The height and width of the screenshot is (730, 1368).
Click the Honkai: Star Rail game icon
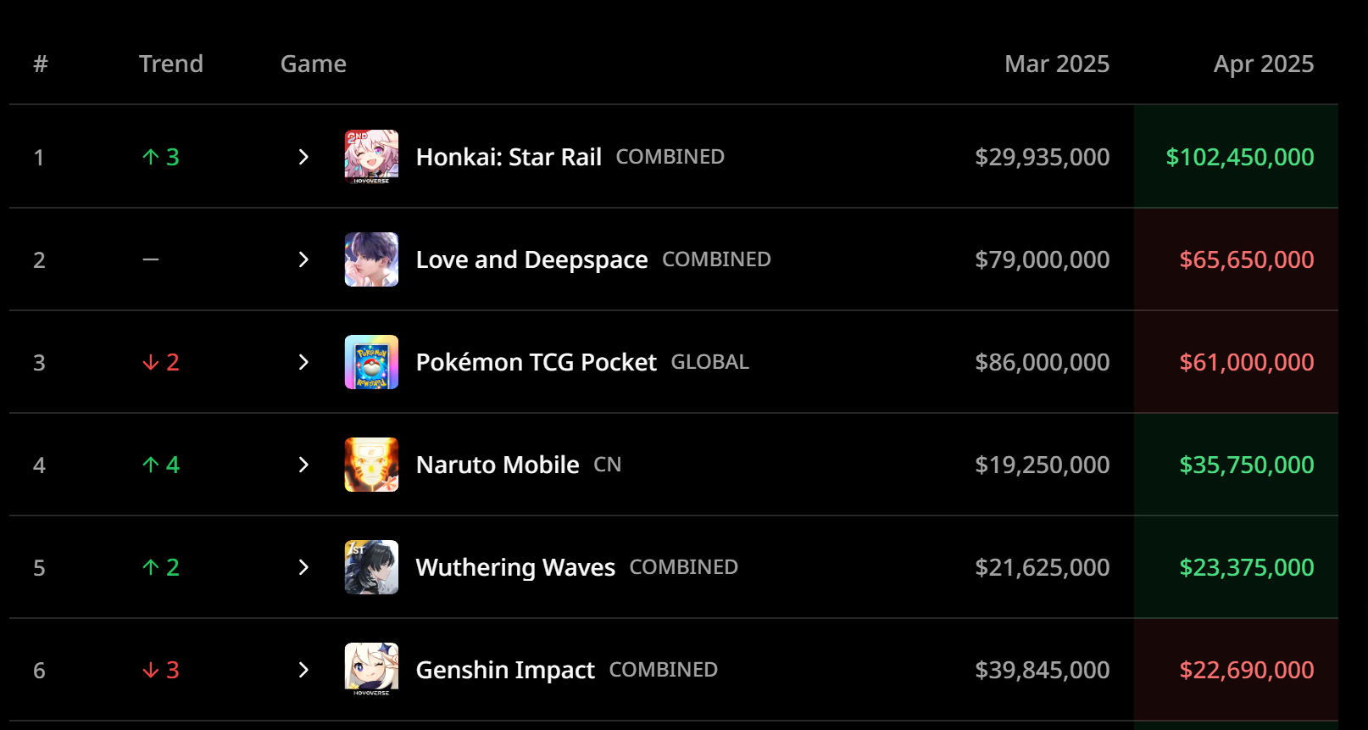371,157
